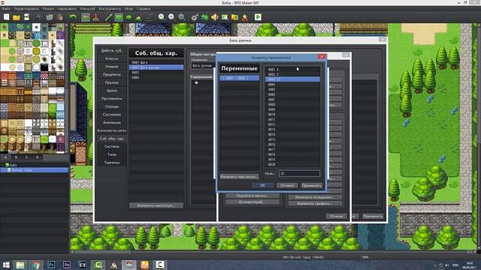
Task: Select the Противники database tab
Action: pyautogui.click(x=112, y=98)
